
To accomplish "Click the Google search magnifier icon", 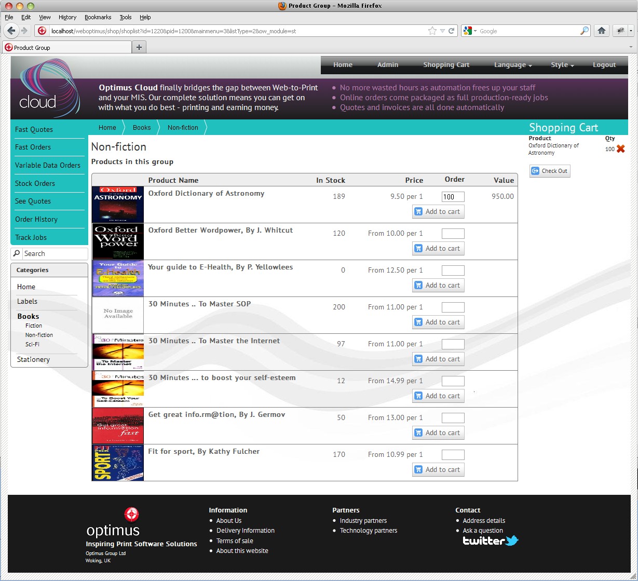I will point(585,31).
